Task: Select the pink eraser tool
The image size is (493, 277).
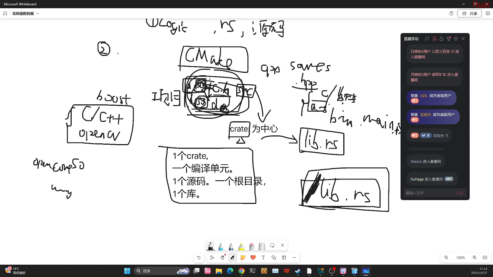Action: (x=252, y=246)
